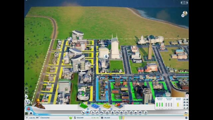The width and height of the screenshot is (213, 120).
Task: Click the Commercial Demand bars
Action: tap(169, 104)
